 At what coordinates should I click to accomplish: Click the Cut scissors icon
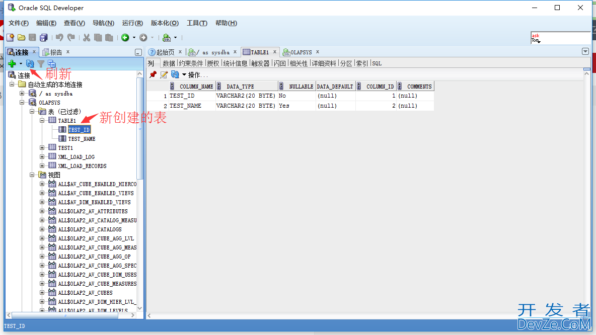tap(87, 37)
